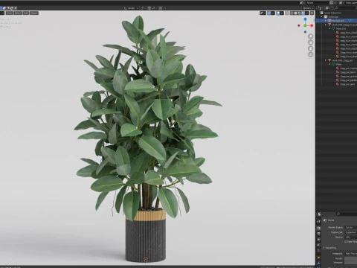This screenshot has height=268, width=357.
Task: Click the dark red negative X gizmo ball
Action: [x=299, y=25]
